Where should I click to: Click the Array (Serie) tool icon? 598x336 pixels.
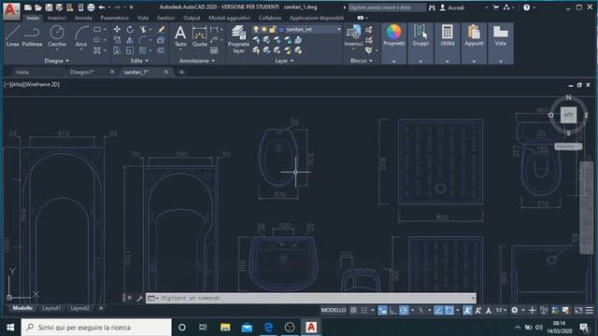pos(143,50)
